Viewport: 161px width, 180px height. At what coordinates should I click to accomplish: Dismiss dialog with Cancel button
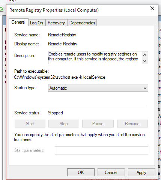click(x=111, y=172)
